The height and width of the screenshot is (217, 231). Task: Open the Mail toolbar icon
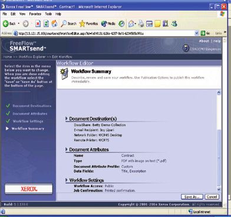132,24
